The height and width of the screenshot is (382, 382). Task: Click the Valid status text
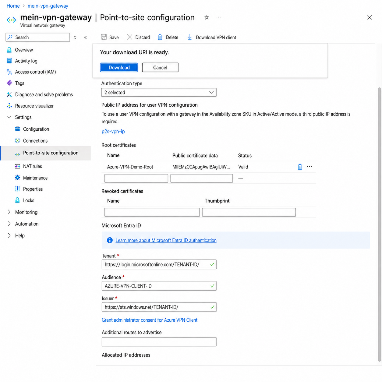[x=243, y=167]
